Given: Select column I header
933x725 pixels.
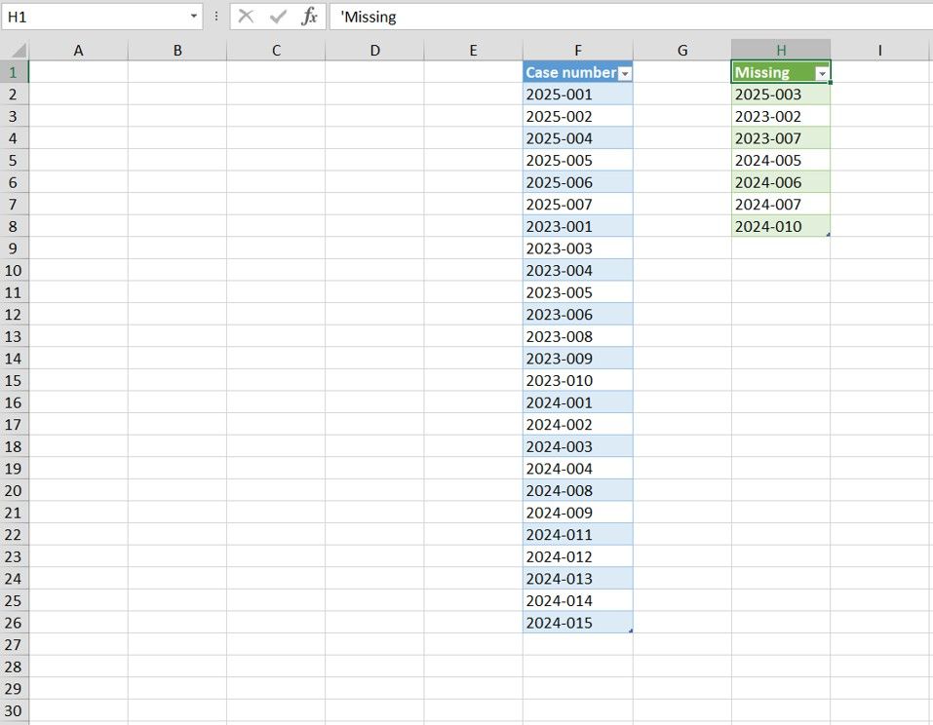Looking at the screenshot, I should point(880,51).
